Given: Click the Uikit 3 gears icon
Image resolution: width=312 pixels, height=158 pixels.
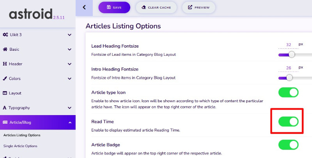Looking at the screenshot, I should click(x=5, y=35).
